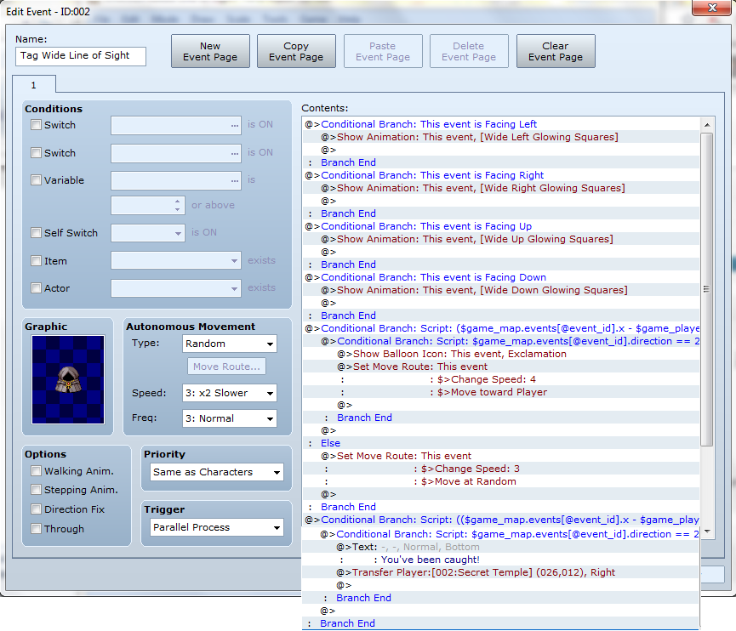Check the Actor exists condition

[x=36, y=288]
